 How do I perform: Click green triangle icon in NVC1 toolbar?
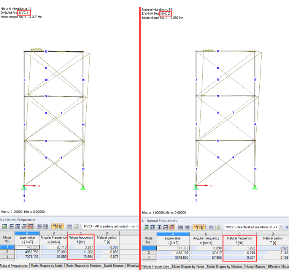[5, 226]
